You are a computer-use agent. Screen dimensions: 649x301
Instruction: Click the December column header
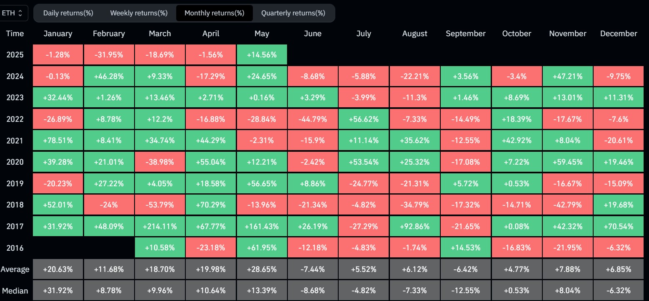619,34
